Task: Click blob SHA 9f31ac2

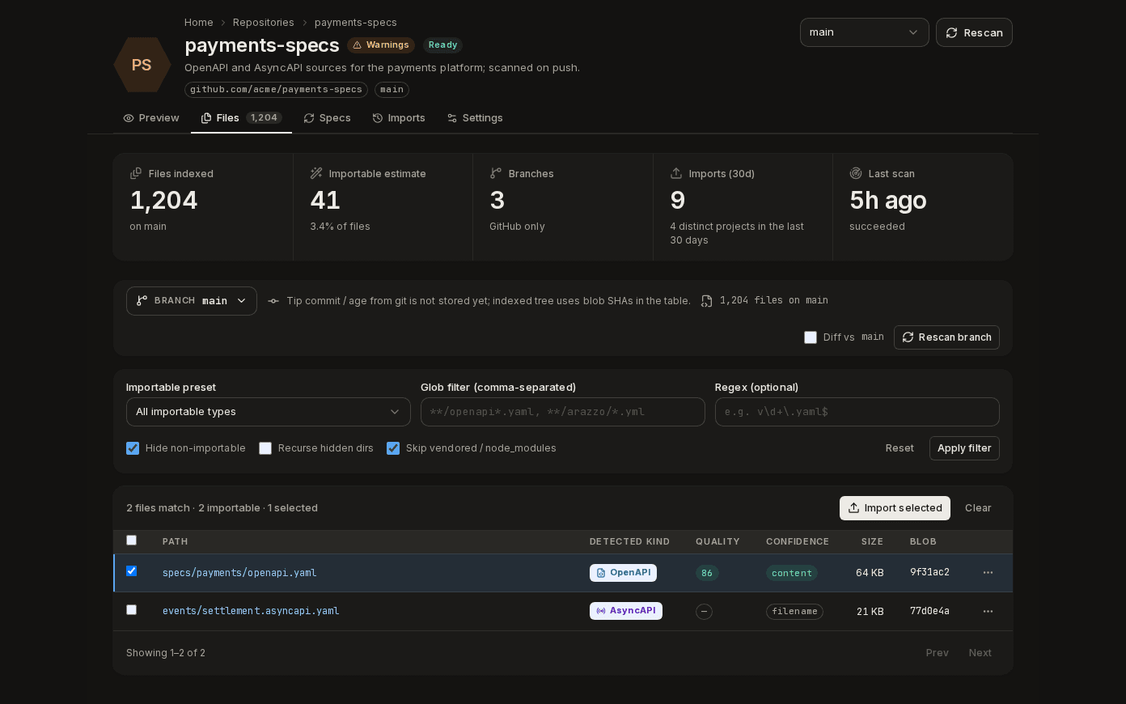Action: [x=929, y=572]
